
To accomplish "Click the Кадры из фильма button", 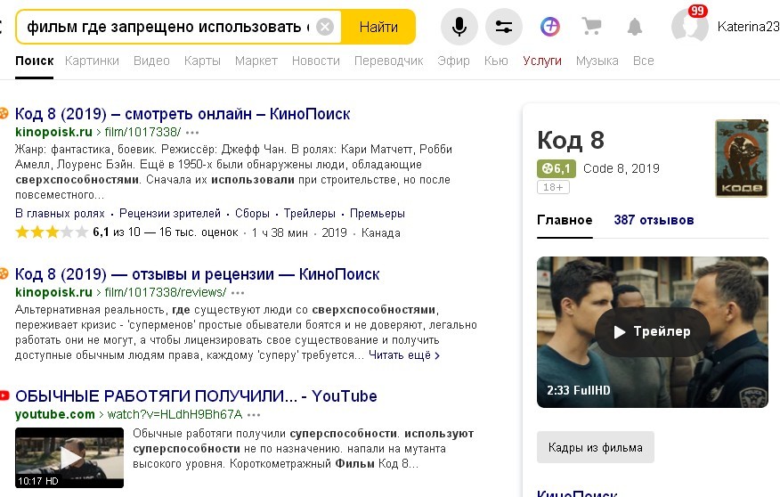I will click(x=596, y=447).
